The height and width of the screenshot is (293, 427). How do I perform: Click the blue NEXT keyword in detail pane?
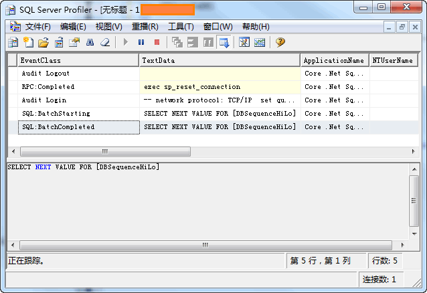point(43,167)
